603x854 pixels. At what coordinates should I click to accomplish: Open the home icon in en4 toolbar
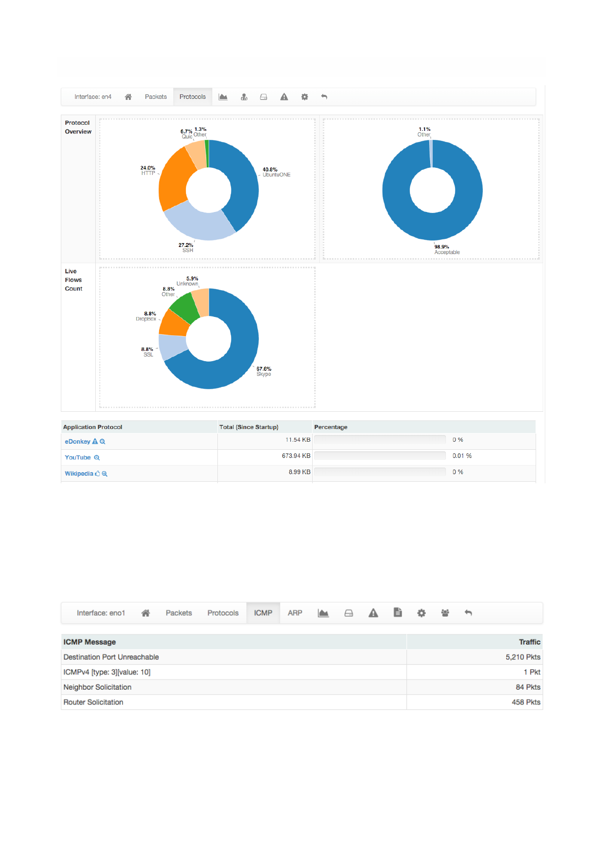click(x=128, y=97)
